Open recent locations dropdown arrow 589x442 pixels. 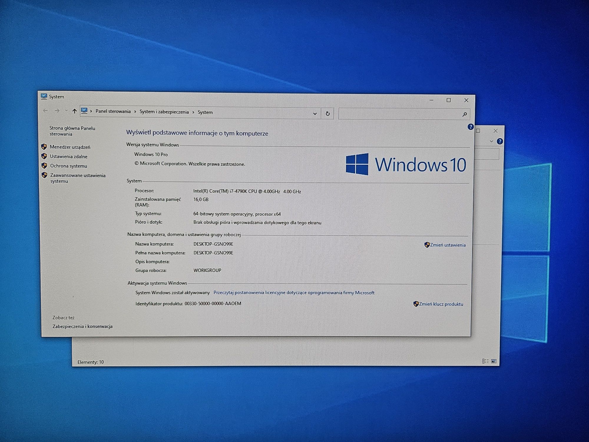pos(66,111)
